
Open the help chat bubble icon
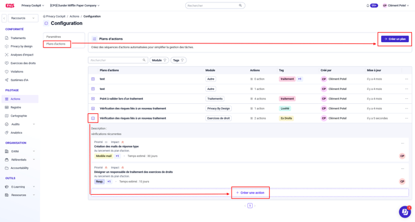404,212
